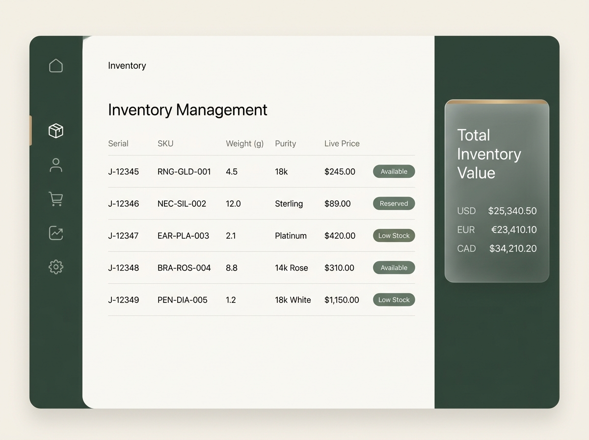
Task: Select serial J-12347
Action: pos(124,236)
